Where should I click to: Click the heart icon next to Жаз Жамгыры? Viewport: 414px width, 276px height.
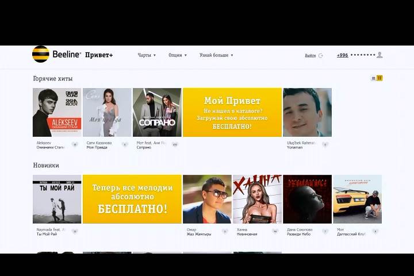[225, 231]
